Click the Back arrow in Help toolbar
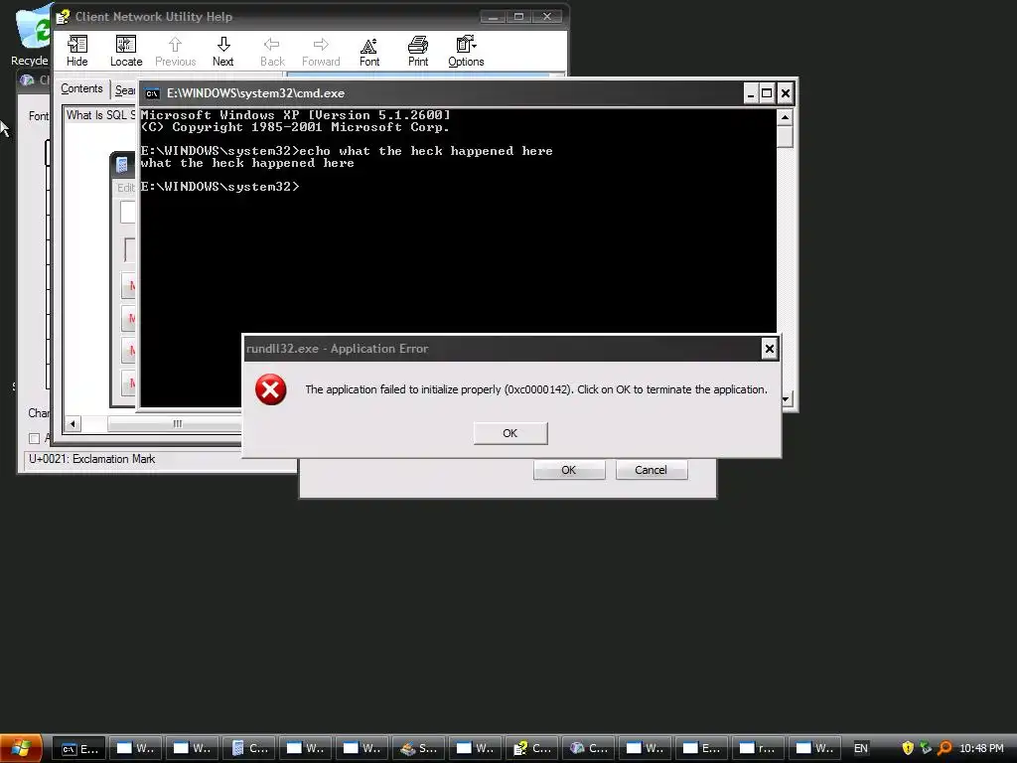The width and height of the screenshot is (1017, 763). click(x=272, y=52)
